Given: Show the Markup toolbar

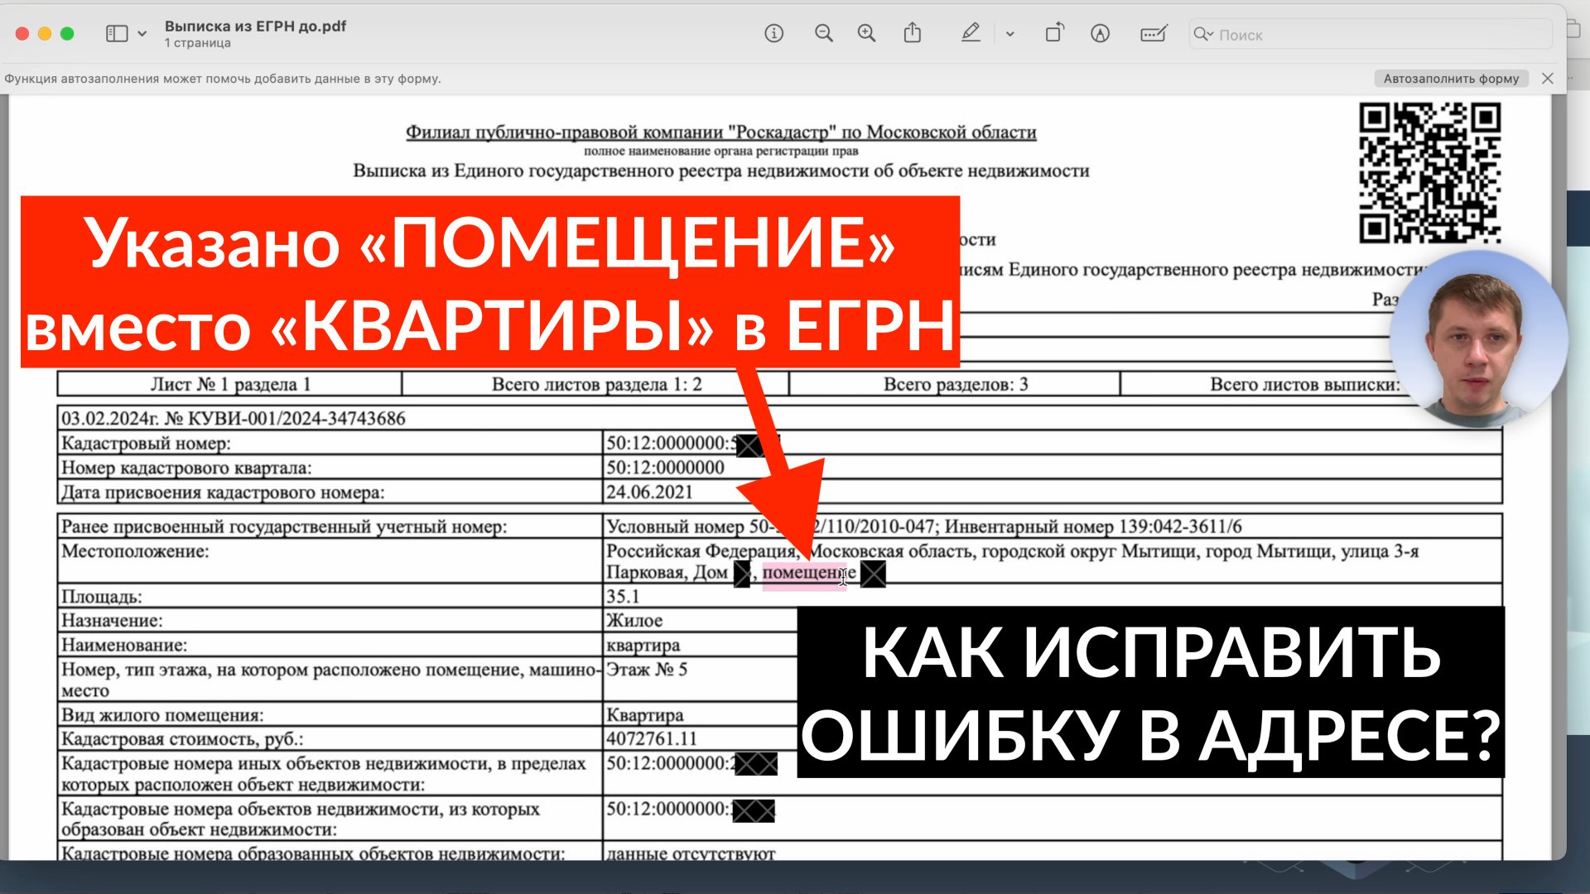Looking at the screenshot, I should point(1100,34).
